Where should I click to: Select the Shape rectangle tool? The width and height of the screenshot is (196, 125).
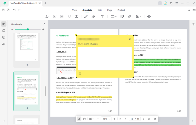pos(112,17)
